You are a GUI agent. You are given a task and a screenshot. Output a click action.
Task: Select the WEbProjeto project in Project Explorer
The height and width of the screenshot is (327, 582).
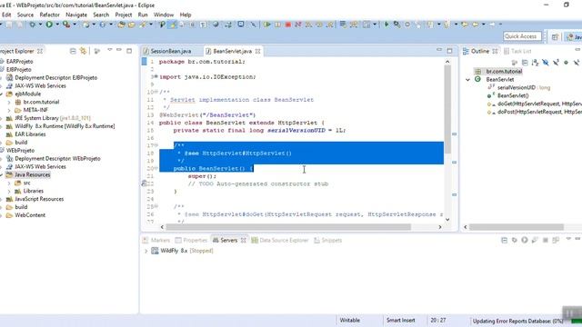tap(20, 151)
